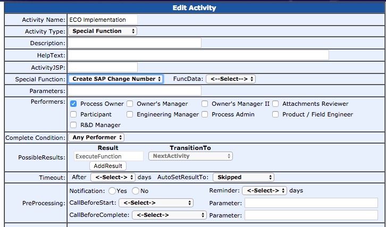Open the TransitionTo NextActivity dropdown
Viewport: 386px width, 227px height.
point(190,156)
